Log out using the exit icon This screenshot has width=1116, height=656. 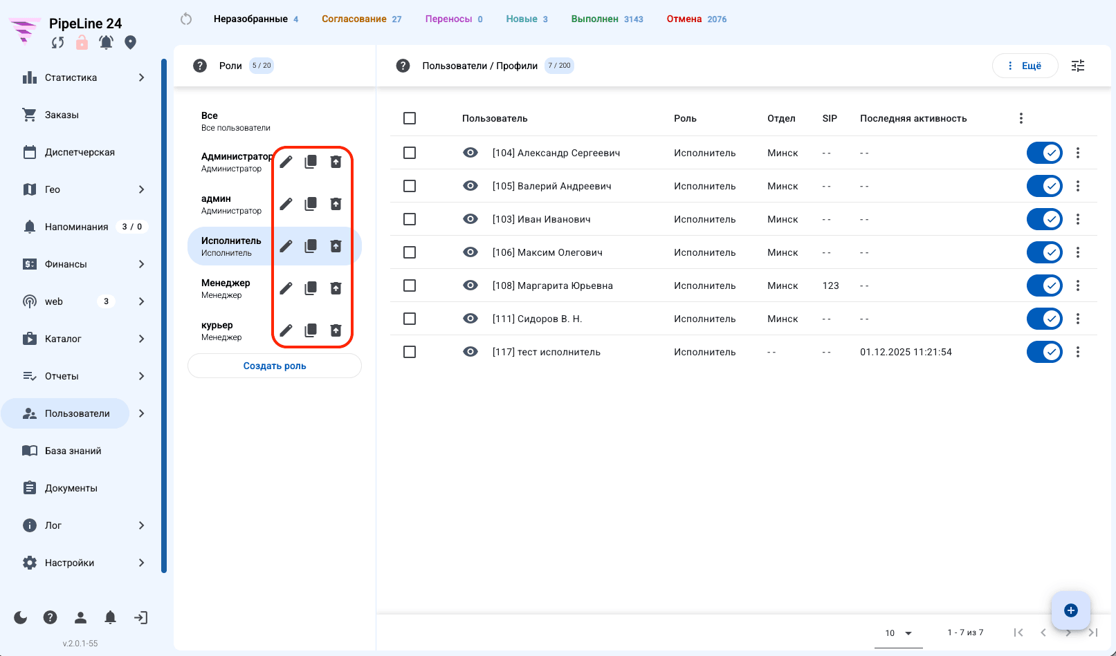[x=140, y=617]
